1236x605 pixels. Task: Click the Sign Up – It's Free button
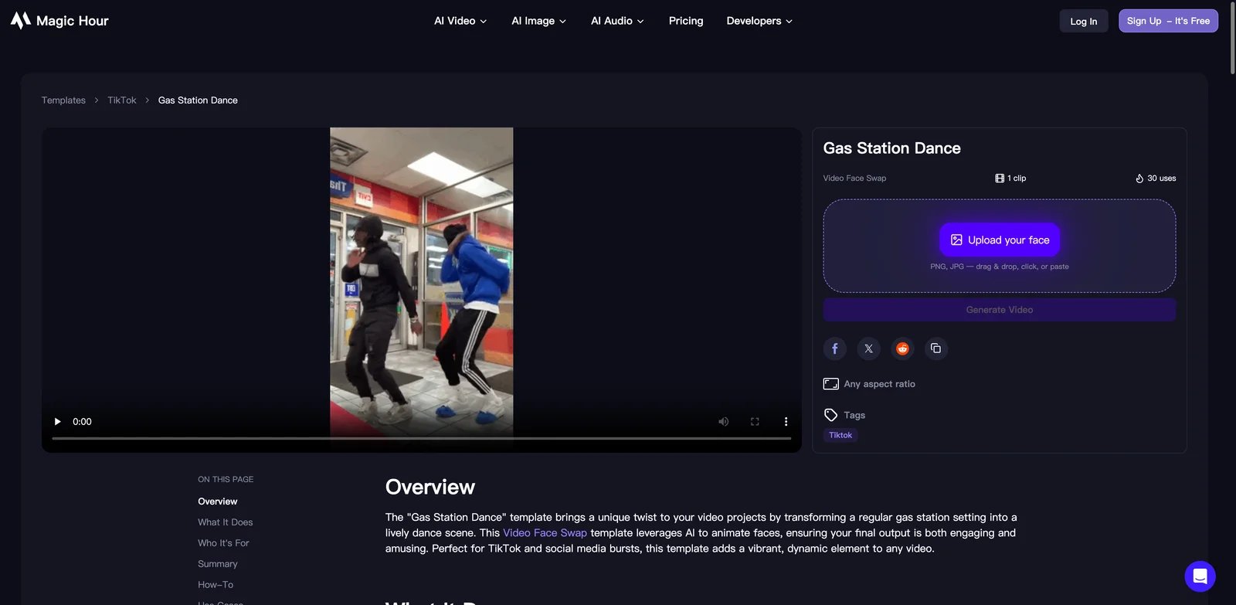point(1168,21)
